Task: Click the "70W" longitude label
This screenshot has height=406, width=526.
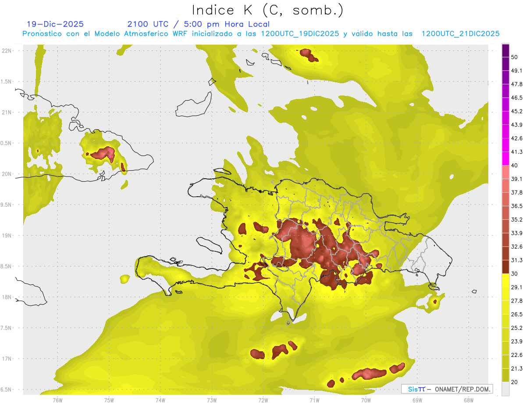Action: click(366, 400)
